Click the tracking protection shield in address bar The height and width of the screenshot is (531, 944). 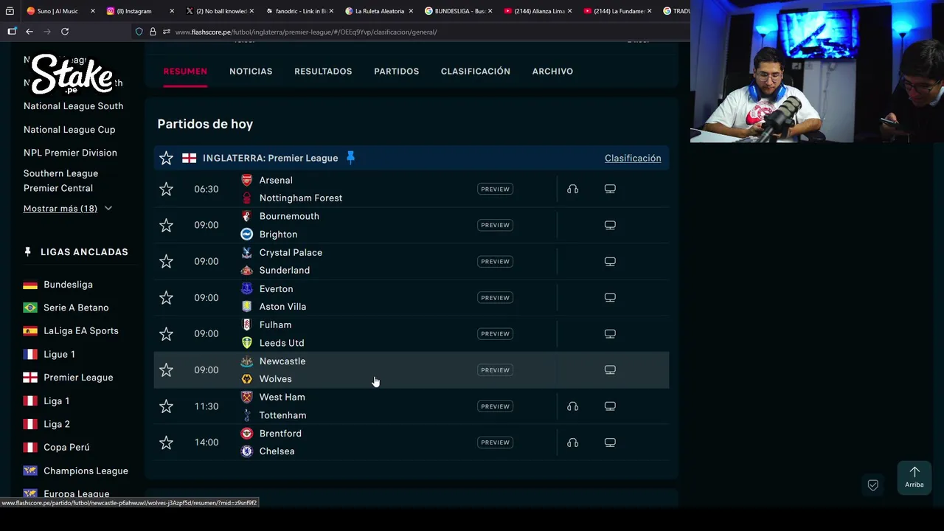click(x=139, y=32)
